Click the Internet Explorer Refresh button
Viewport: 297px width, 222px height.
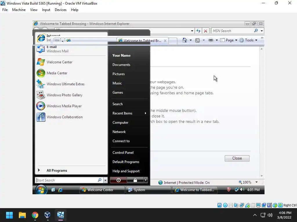click(198, 31)
